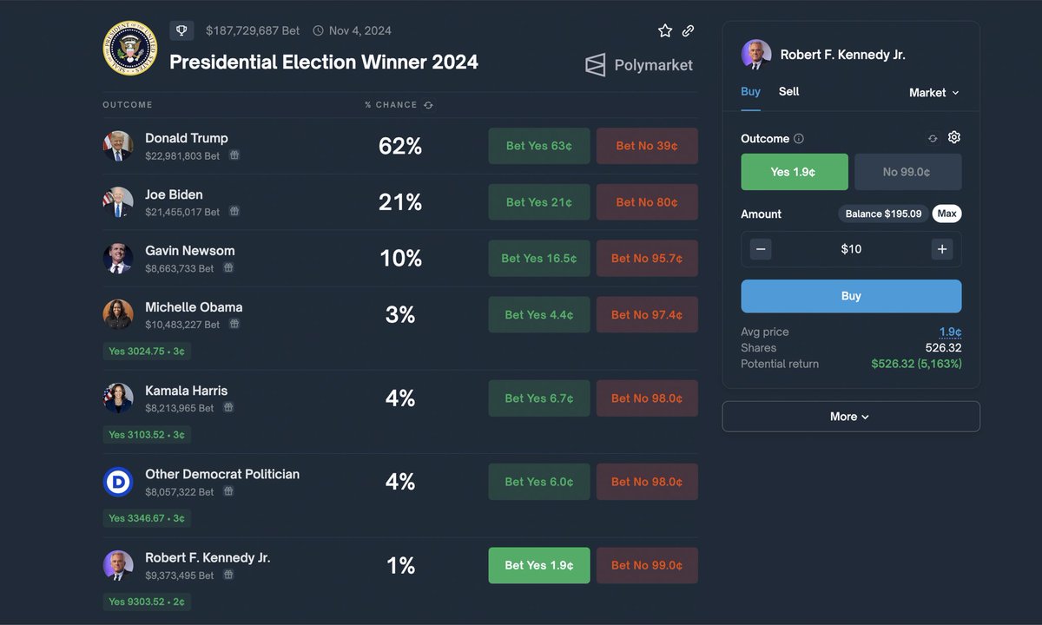Click Bet No 80¢ for Joe Biden
Screen dimensions: 1042x625
[x=647, y=202]
